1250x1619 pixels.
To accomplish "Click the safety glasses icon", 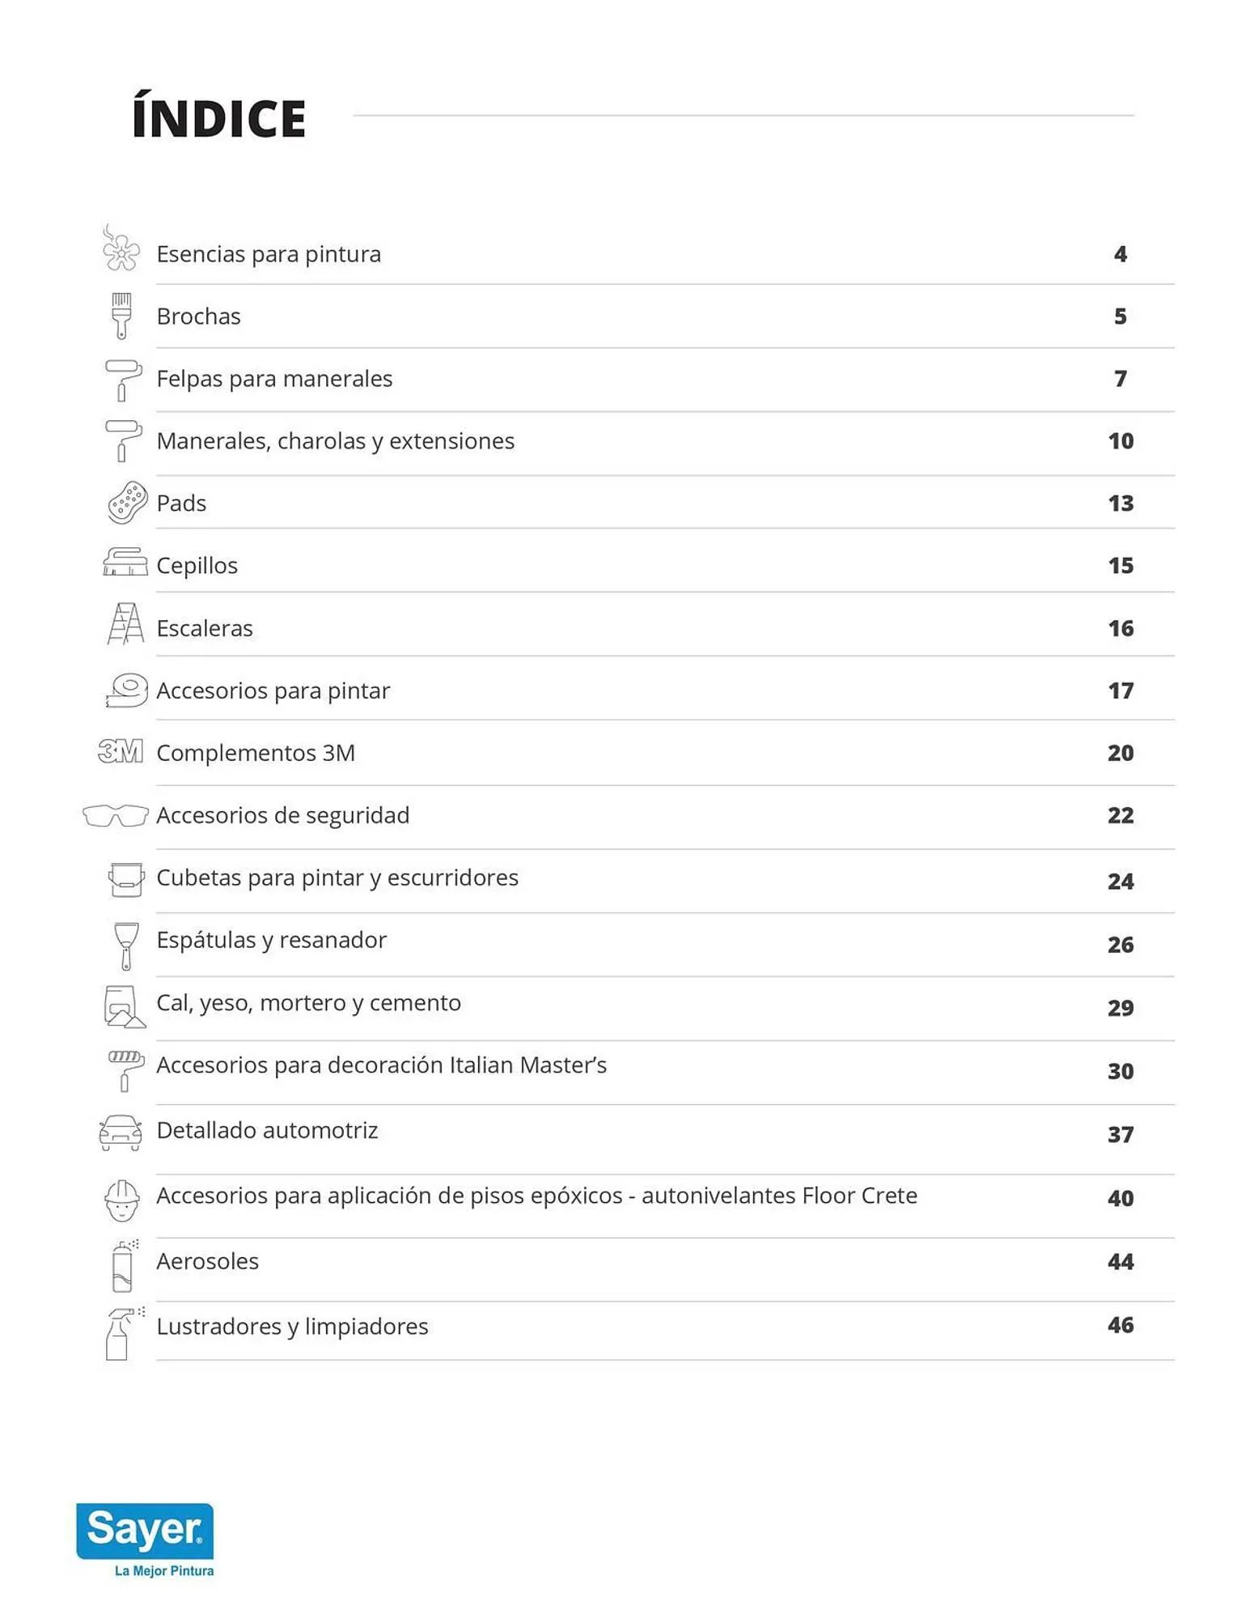I will pyautogui.click(x=116, y=815).
